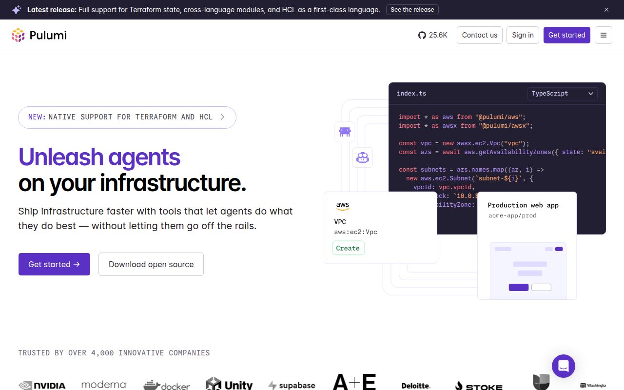The image size is (624, 390).
Task: Click the Supabase logo
Action: [x=292, y=385]
